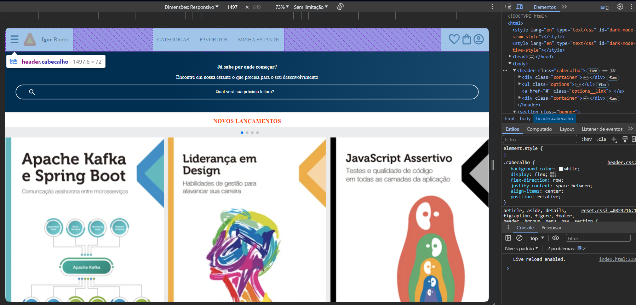Select the Console drawer tab
Screen dimensions: 636x305
click(525, 228)
